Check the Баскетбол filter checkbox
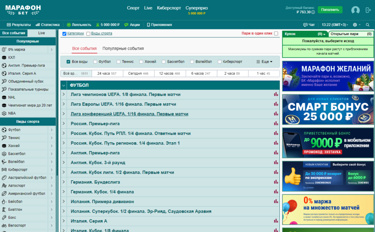 point(164,62)
